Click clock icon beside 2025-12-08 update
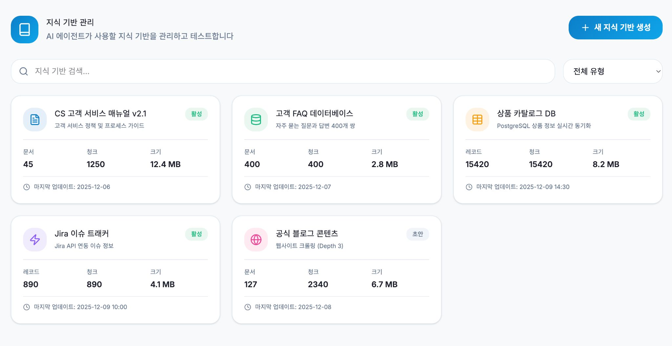This screenshot has height=346, width=672. tap(248, 307)
